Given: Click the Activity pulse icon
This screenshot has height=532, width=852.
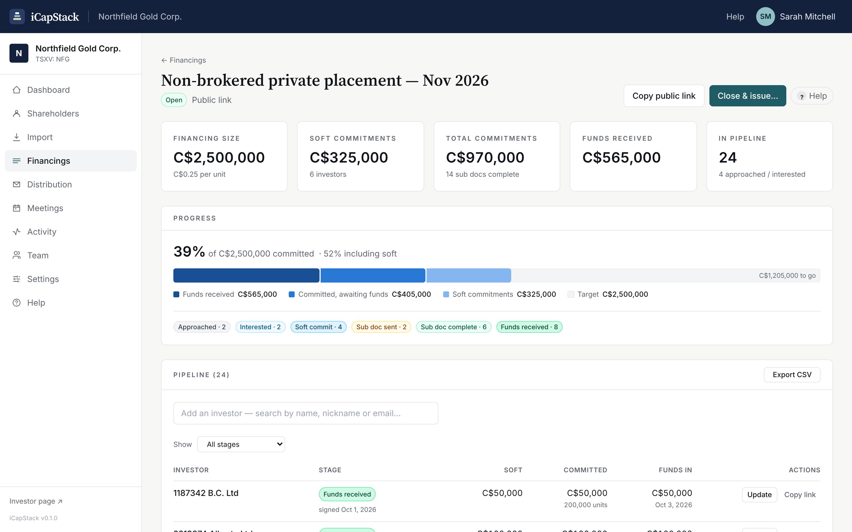Looking at the screenshot, I should point(17,231).
